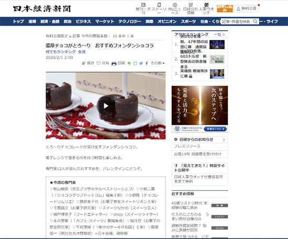Click the Gooday label badge
The image size is (288, 239).
pyautogui.click(x=219, y=228)
